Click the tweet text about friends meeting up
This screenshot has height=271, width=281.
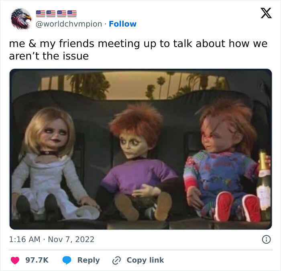coord(138,50)
